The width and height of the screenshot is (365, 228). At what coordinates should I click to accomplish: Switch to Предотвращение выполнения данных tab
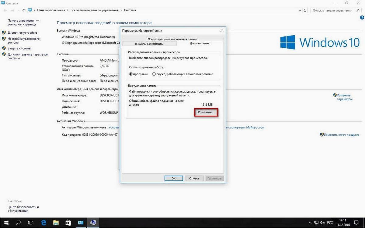coord(173,39)
